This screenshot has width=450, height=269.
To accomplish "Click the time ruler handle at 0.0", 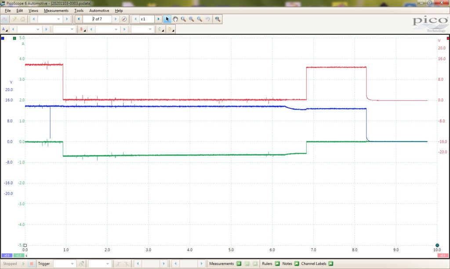I will (x=25, y=245).
